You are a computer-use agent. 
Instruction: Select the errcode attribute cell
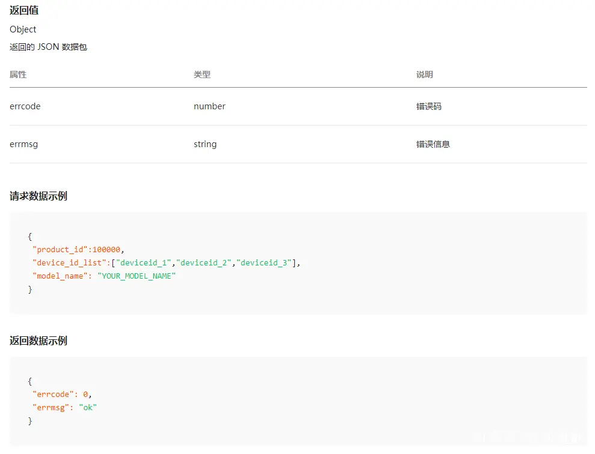point(25,106)
